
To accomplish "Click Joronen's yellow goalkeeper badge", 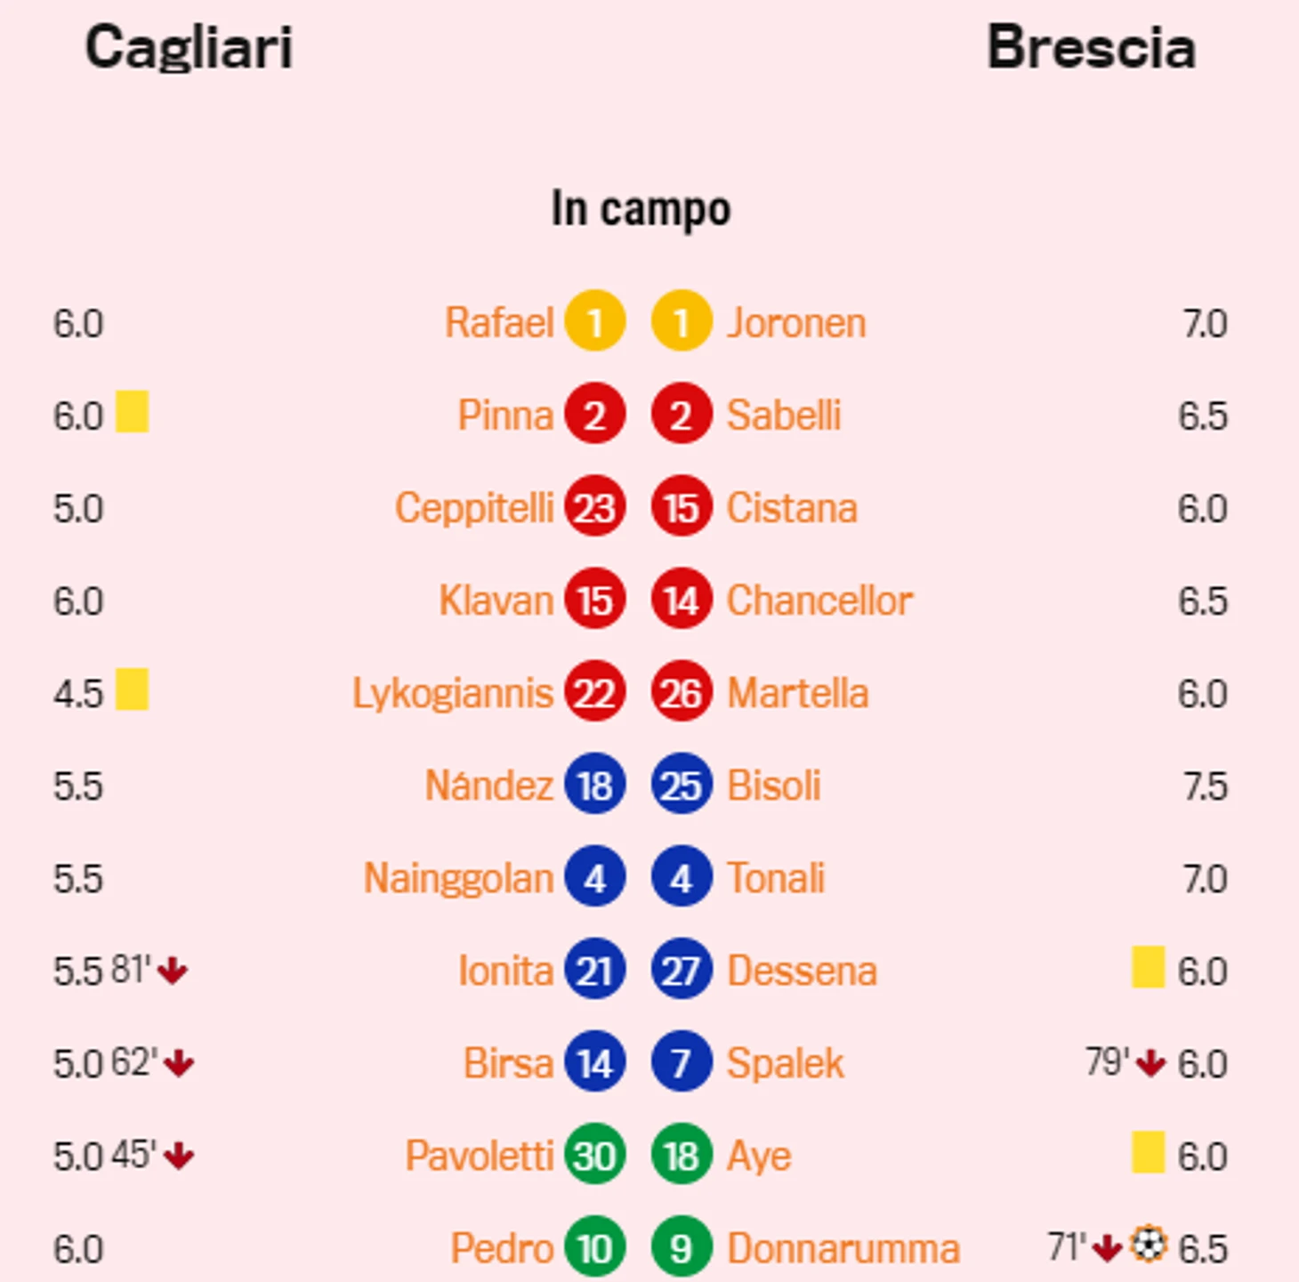I will tap(682, 321).
